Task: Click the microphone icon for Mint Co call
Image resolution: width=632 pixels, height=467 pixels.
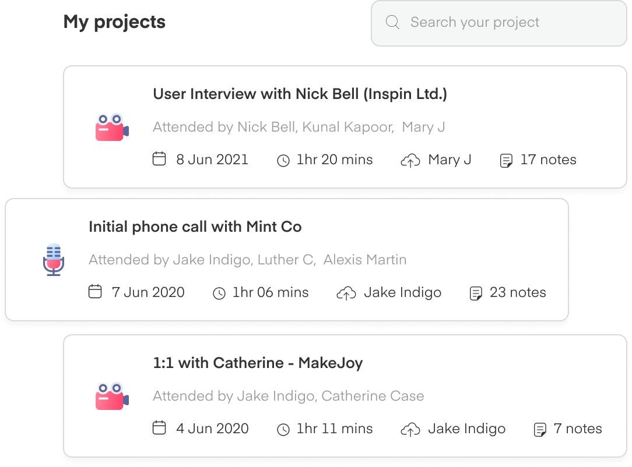Action: 54,260
